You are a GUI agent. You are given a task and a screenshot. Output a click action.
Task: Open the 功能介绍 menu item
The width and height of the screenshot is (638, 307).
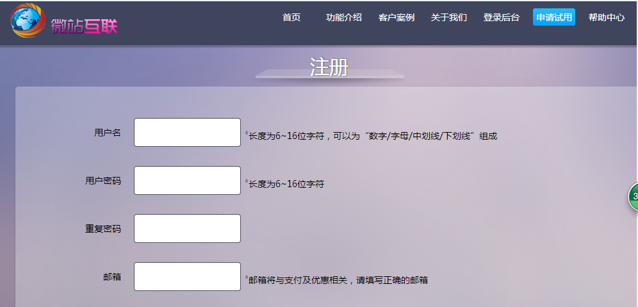click(344, 17)
